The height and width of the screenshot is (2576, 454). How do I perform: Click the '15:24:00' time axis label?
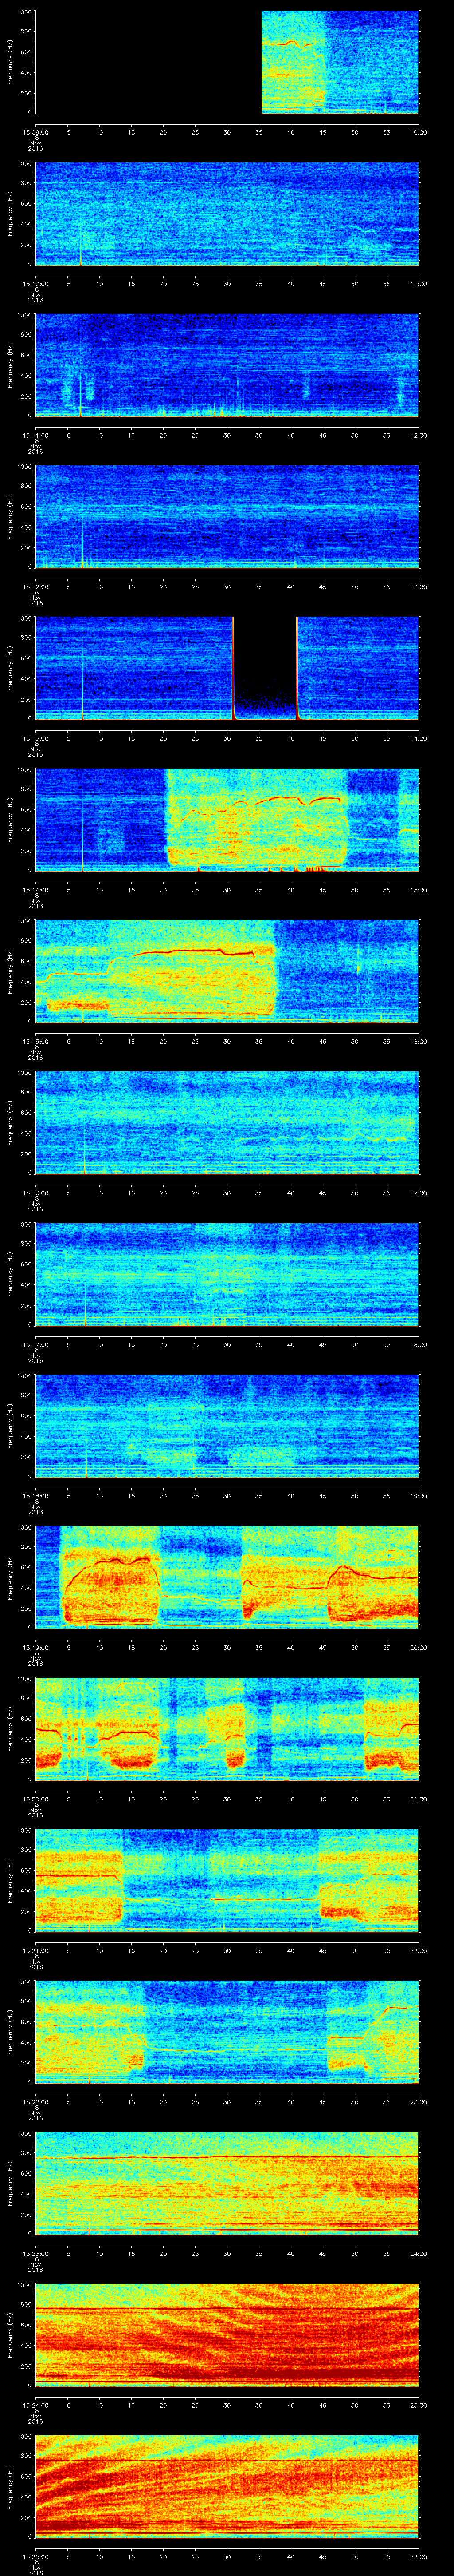pos(35,2405)
